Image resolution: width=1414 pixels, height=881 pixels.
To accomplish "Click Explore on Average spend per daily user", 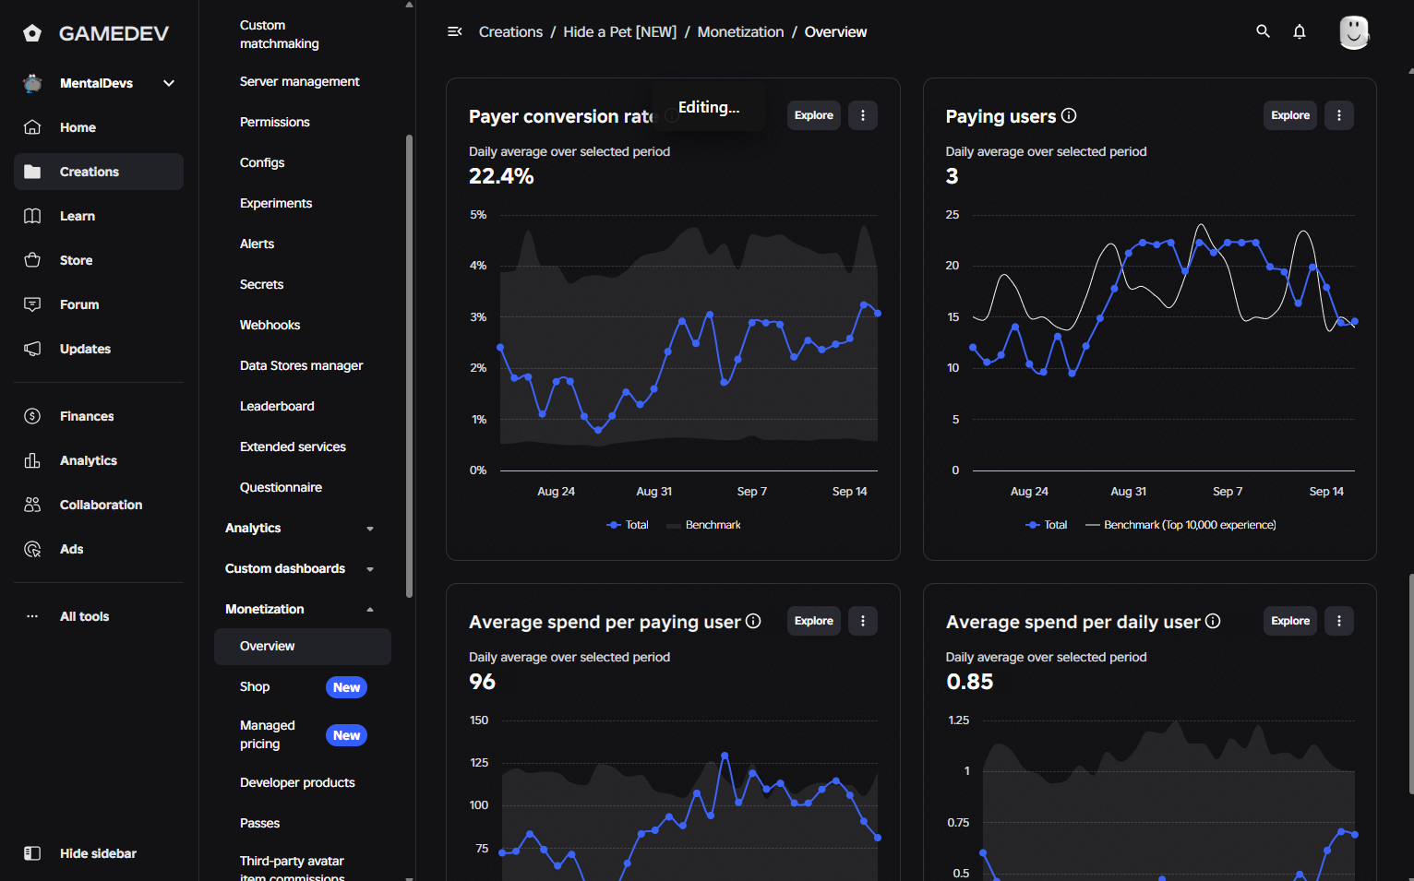I will coord(1289,621).
